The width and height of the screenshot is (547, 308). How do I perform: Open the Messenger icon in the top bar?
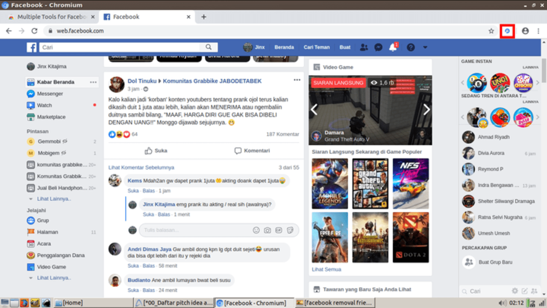378,47
